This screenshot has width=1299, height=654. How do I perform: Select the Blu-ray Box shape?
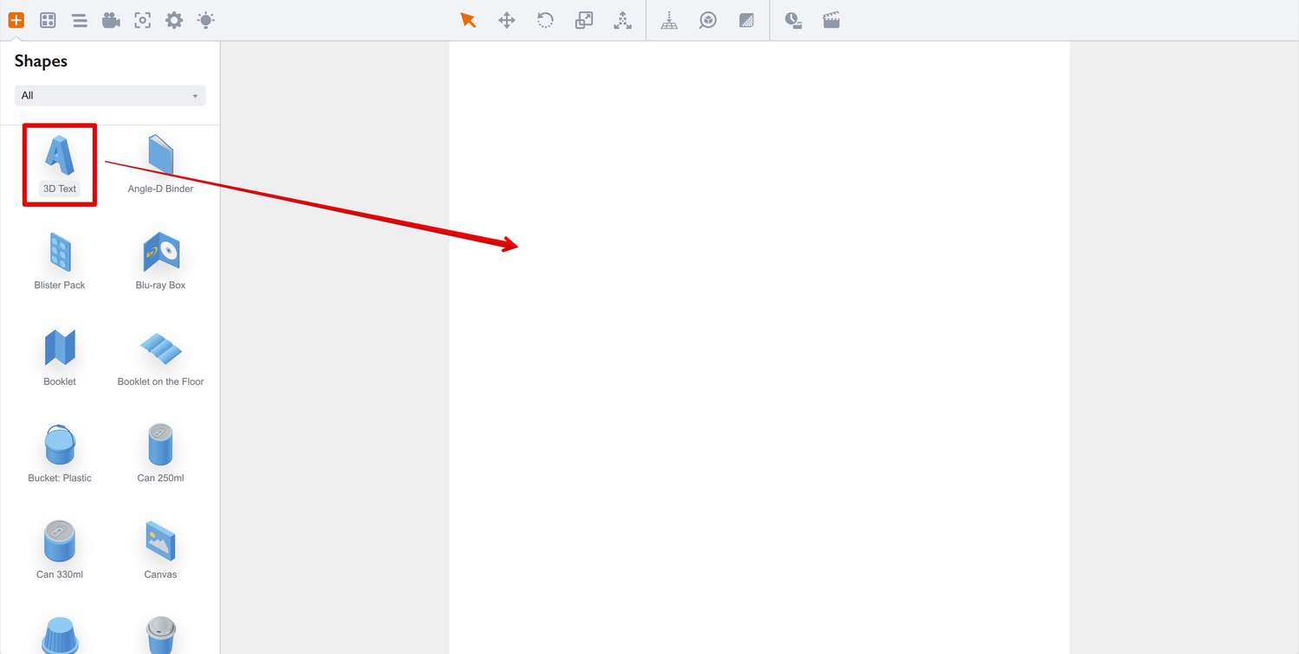pos(160,261)
